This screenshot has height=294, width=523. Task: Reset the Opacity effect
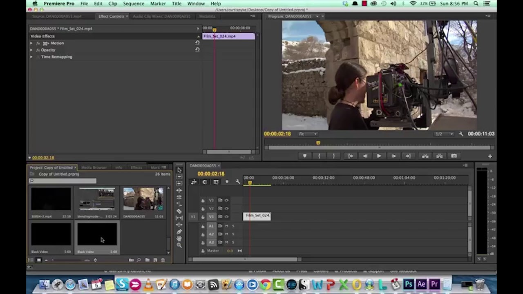(197, 50)
